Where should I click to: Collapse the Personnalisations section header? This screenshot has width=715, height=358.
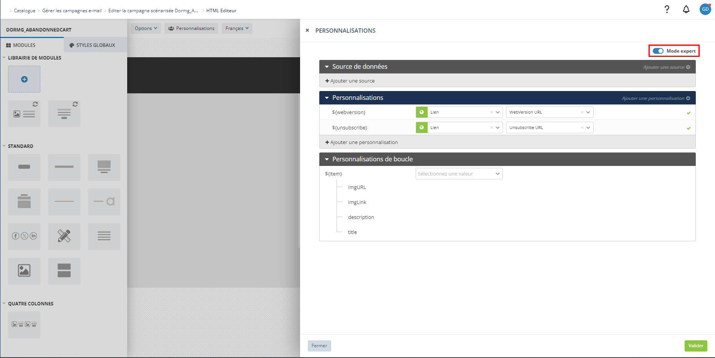pos(327,98)
